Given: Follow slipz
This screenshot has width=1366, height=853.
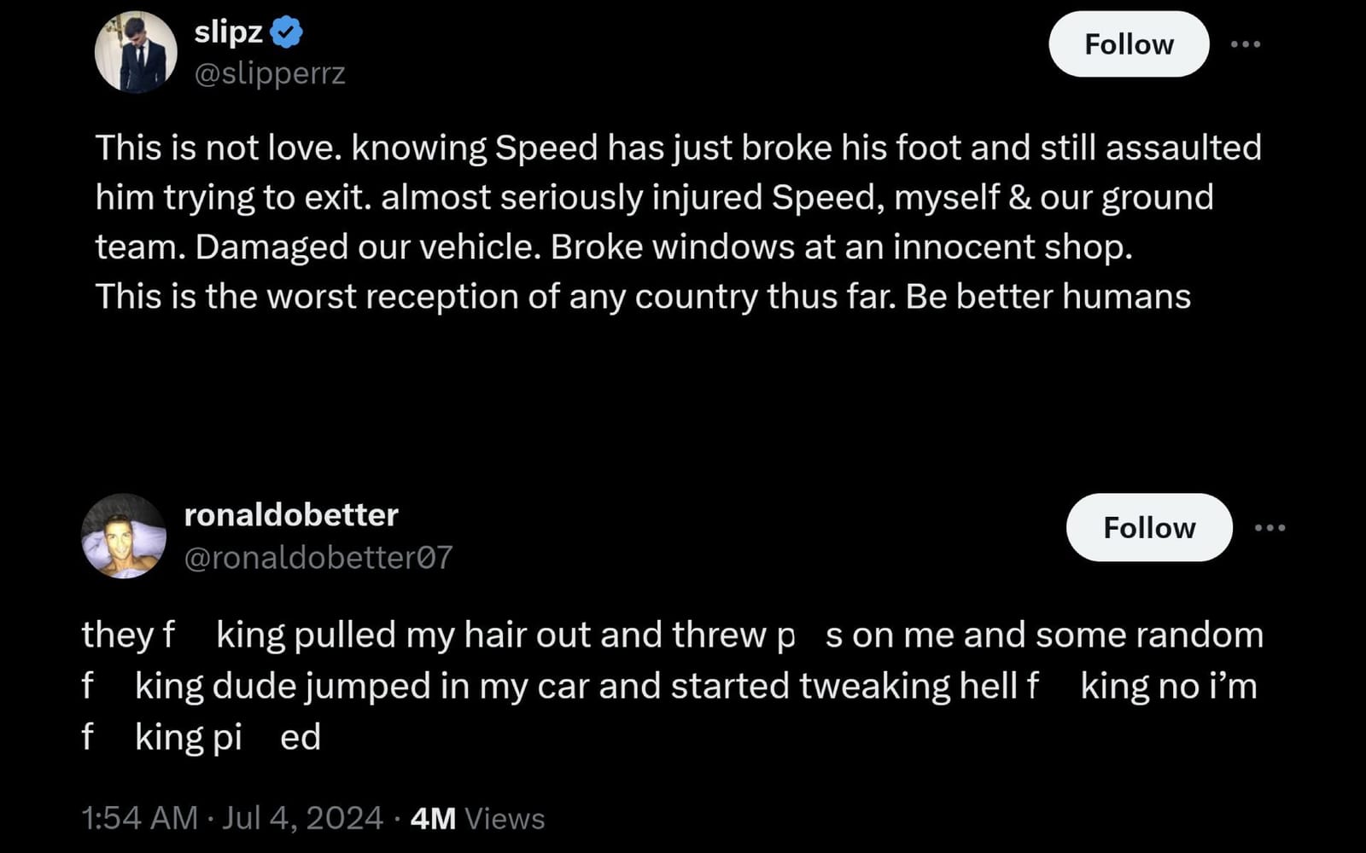Looking at the screenshot, I should pos(1129,44).
